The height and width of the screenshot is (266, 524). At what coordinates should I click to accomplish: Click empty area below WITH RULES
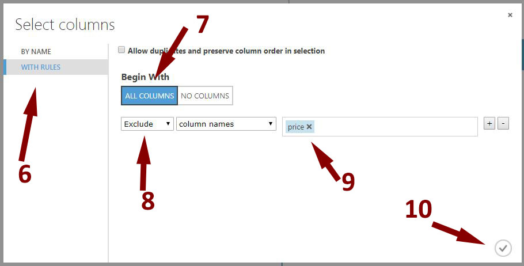point(56,167)
